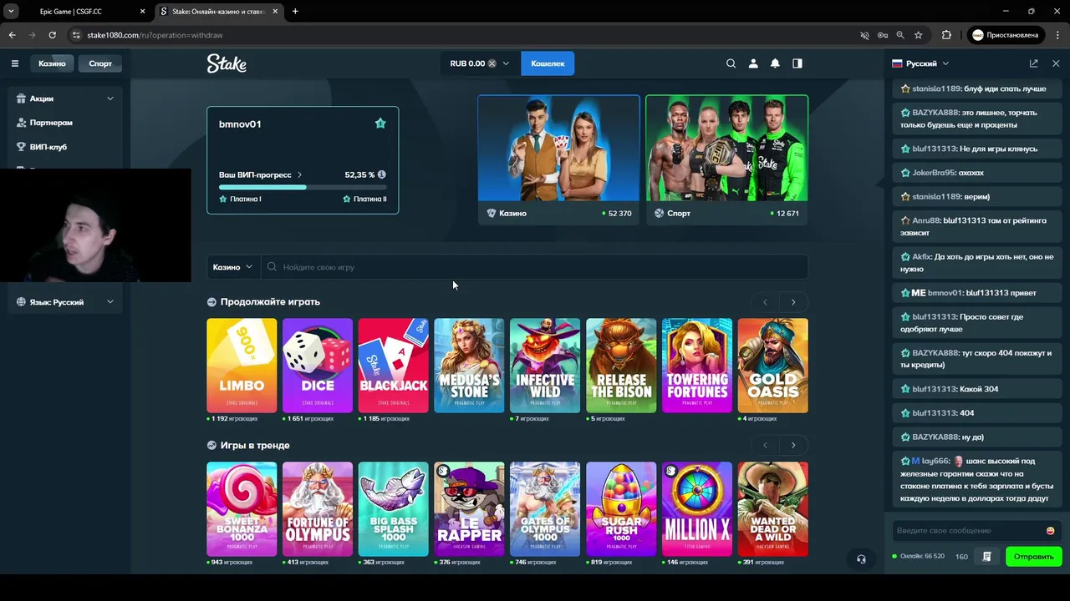Switch to the Казино tab
The image size is (1070, 601).
[x=52, y=63]
